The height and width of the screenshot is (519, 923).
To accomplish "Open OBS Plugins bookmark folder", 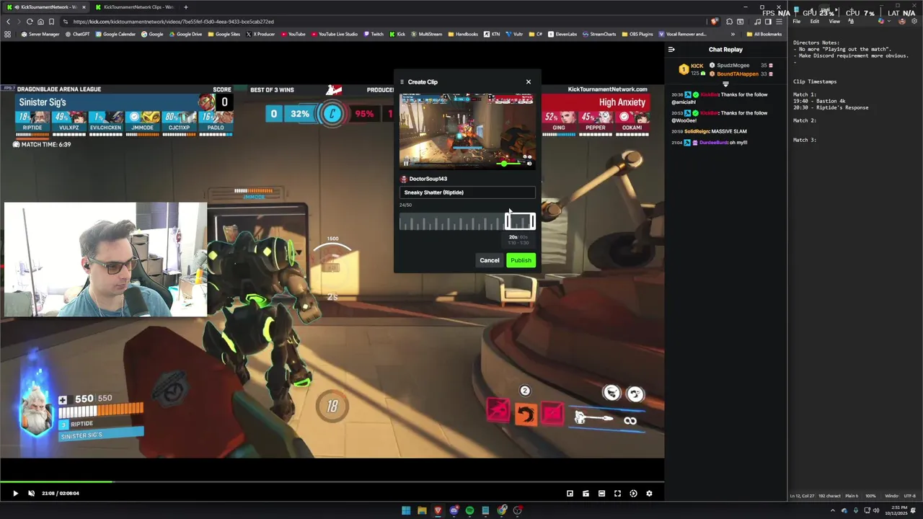I will [x=637, y=34].
